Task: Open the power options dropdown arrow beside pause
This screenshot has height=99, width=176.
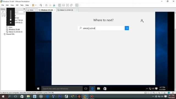Action: [36, 5]
